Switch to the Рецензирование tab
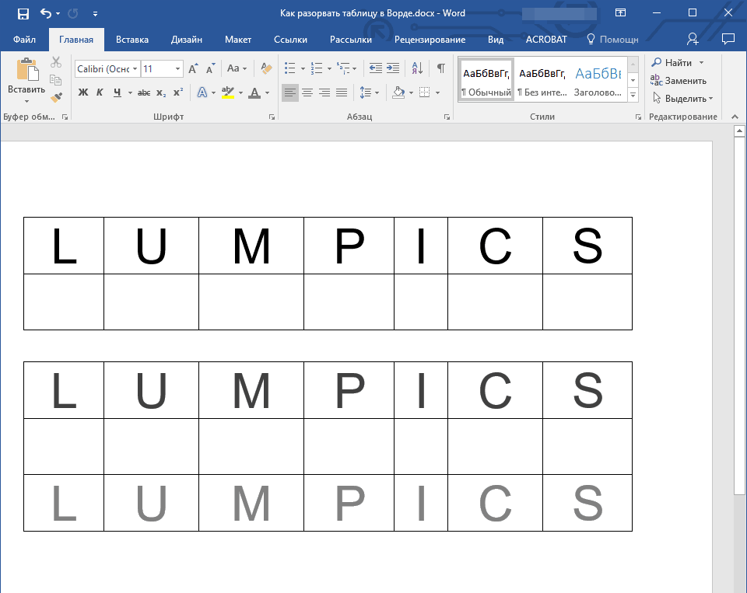The image size is (747, 593). [430, 40]
